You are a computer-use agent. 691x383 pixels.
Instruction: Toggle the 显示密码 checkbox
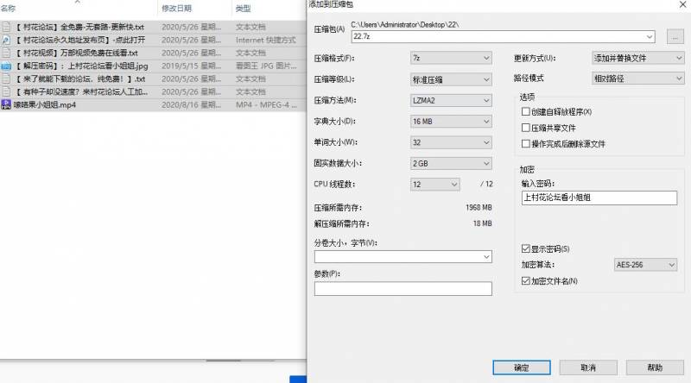tap(526, 249)
